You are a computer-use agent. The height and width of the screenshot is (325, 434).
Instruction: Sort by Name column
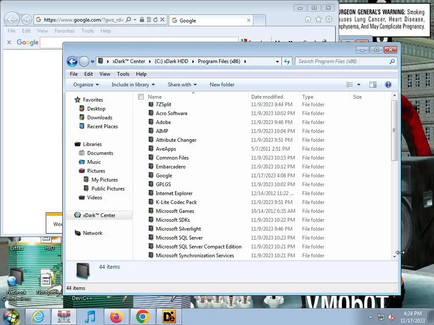[x=155, y=97]
